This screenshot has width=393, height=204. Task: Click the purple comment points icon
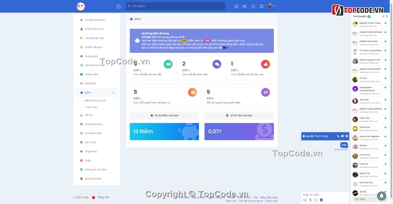tap(217, 64)
